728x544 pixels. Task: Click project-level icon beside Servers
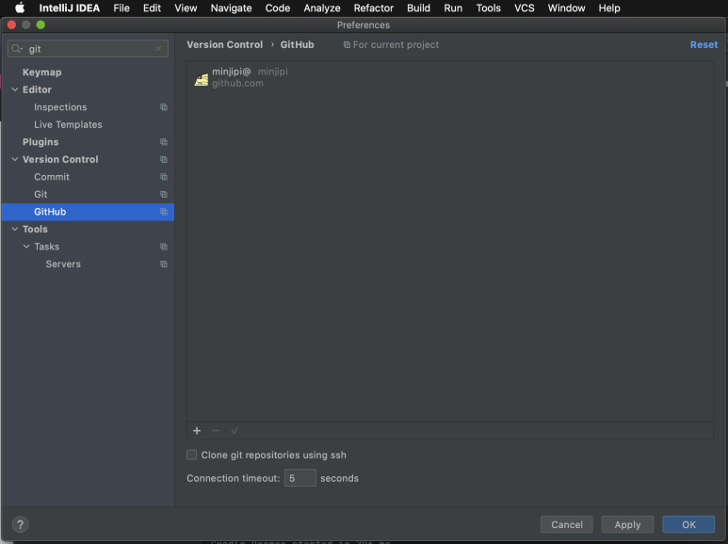tap(164, 264)
